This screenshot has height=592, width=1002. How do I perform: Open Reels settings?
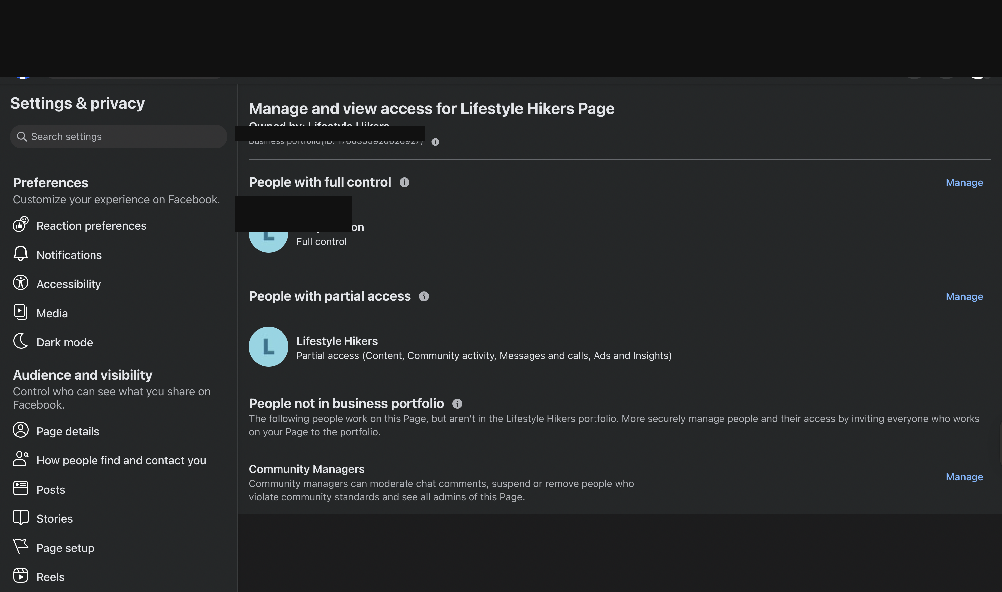tap(50, 576)
